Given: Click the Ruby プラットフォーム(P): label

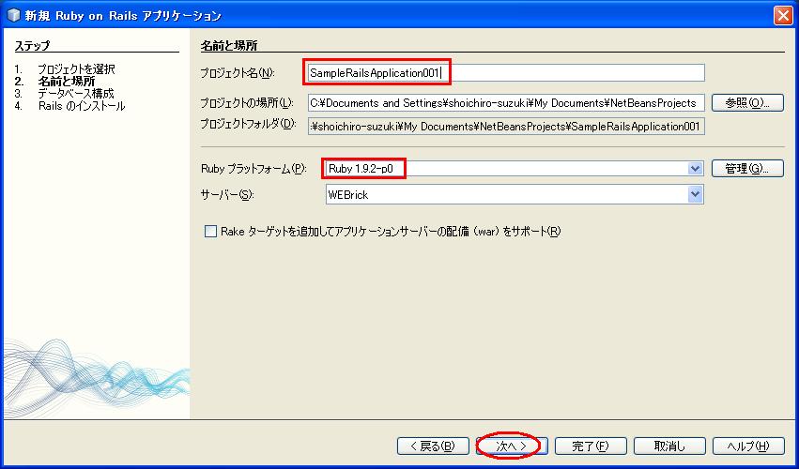Looking at the screenshot, I should pyautogui.click(x=254, y=169).
